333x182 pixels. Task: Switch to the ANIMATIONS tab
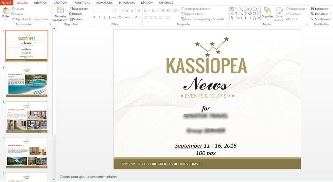coord(104,3)
